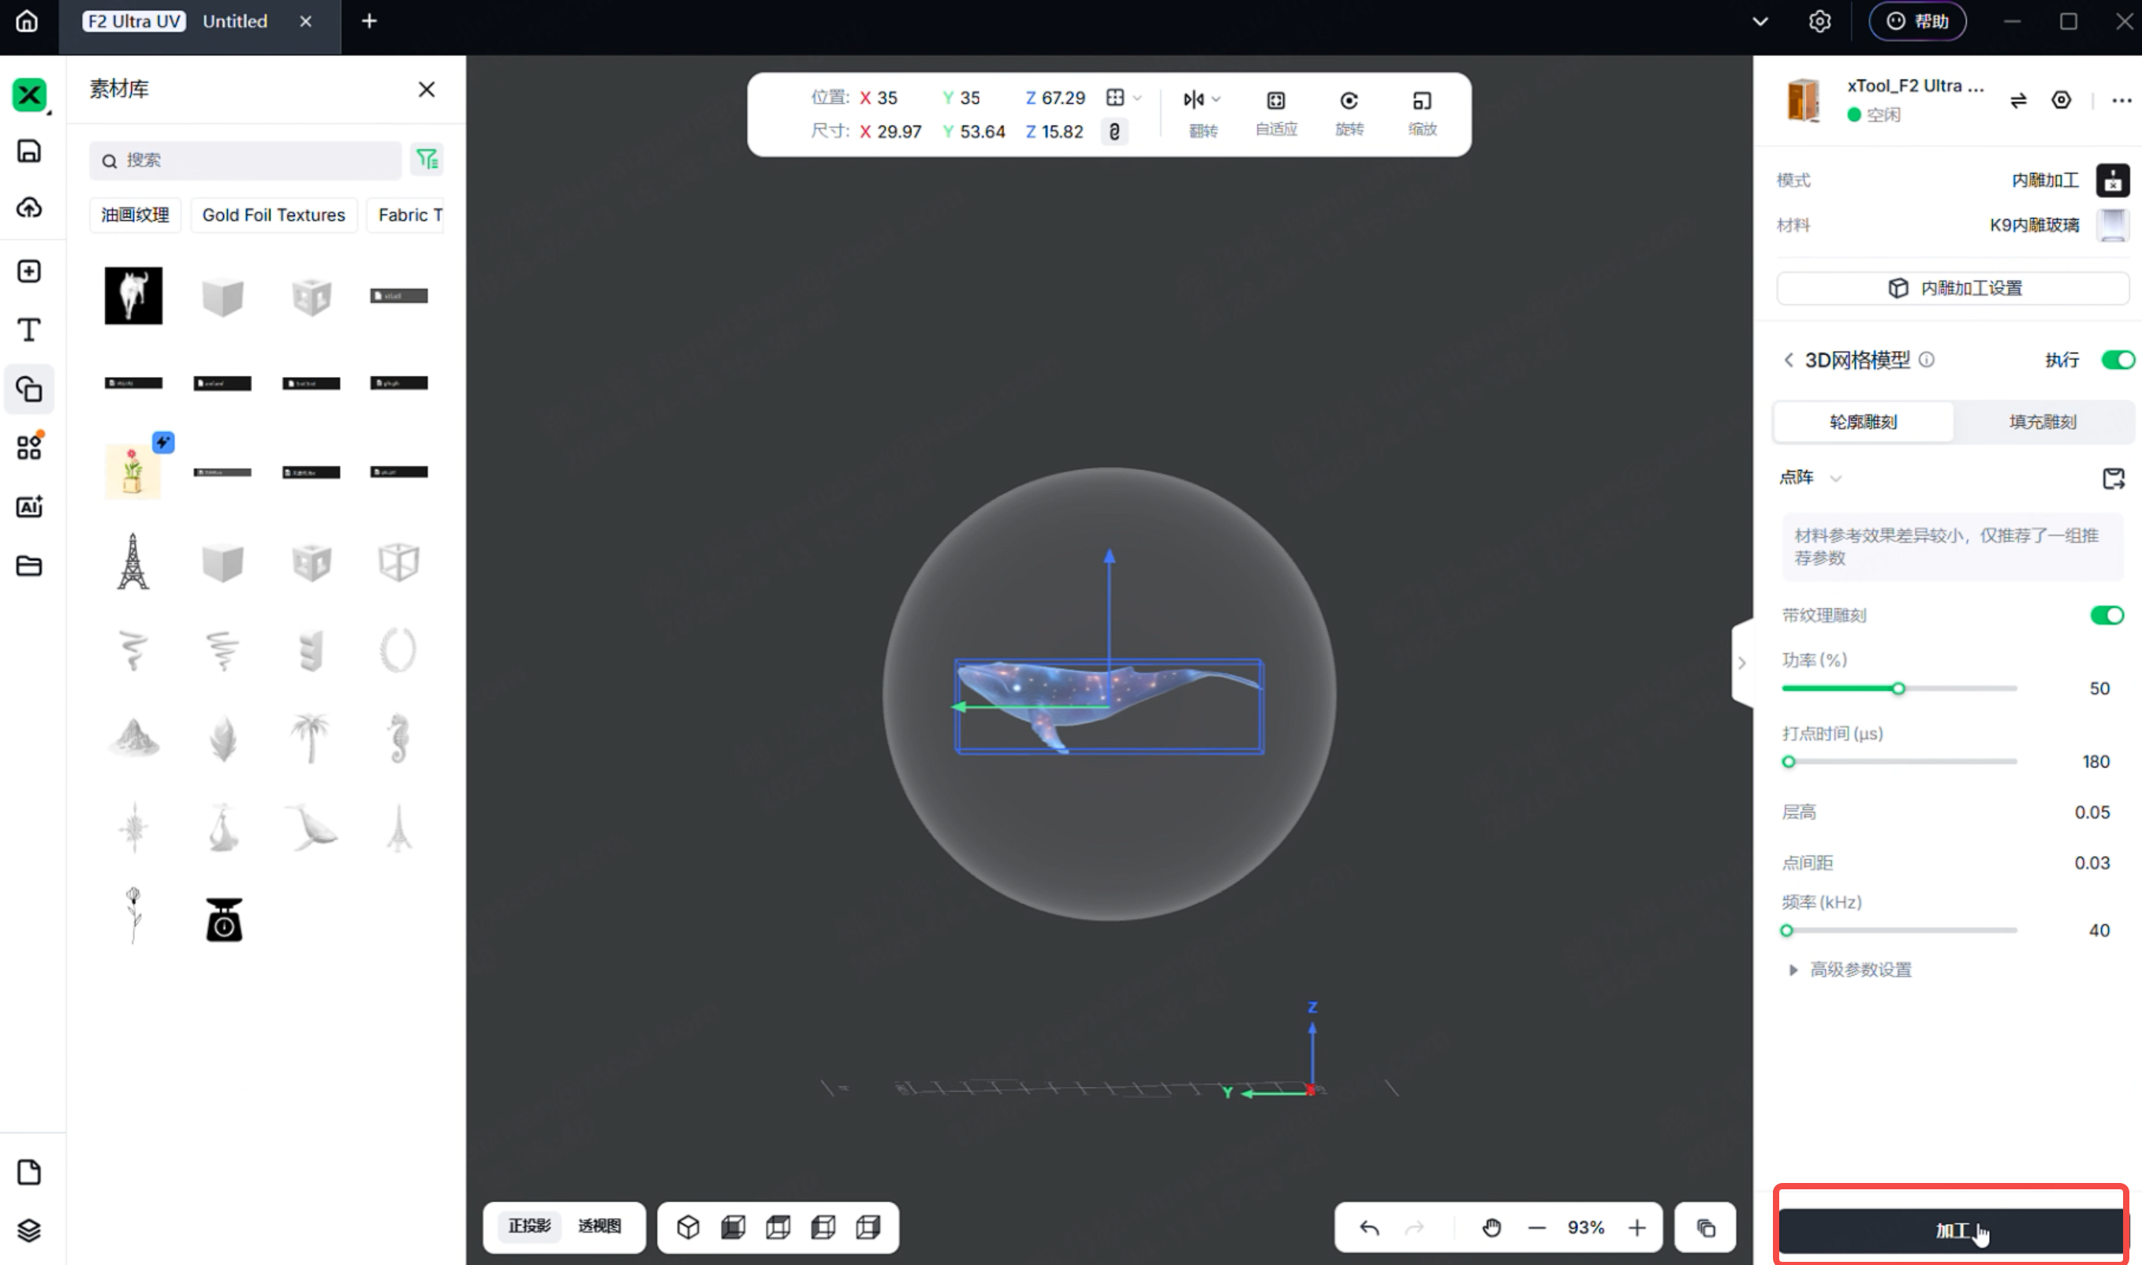Click the import image plus icon
This screenshot has height=1265, width=2142.
29,271
